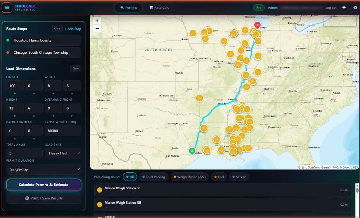Clear the load dimensions
The height and width of the screenshot is (218, 360).
[76, 68]
